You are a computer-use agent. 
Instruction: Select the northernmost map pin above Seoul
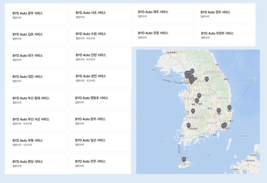[192, 71]
